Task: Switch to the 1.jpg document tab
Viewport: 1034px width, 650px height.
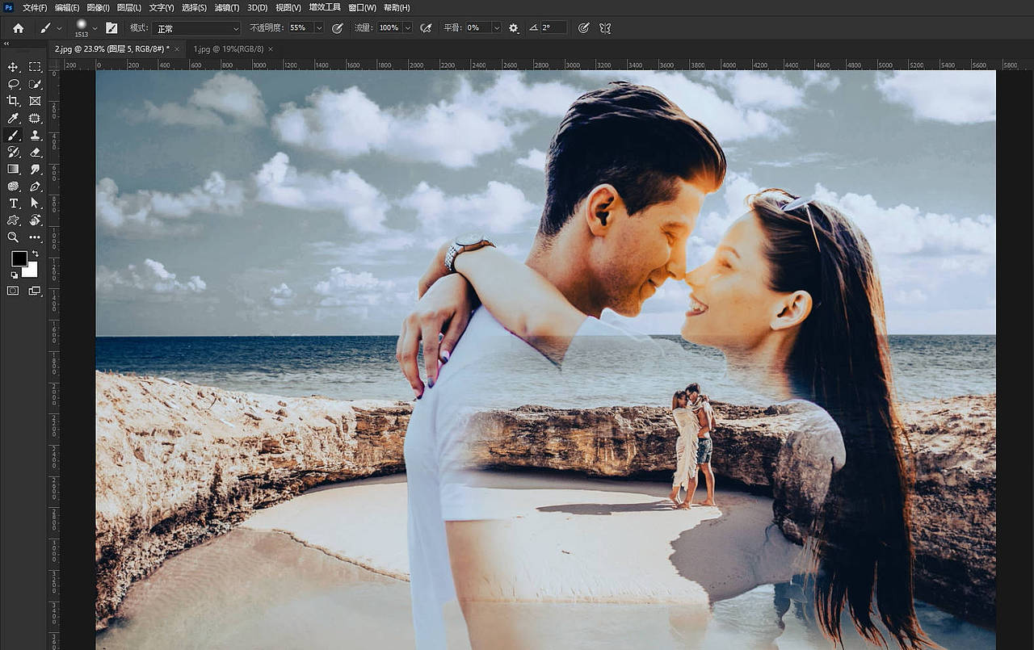Action: pyautogui.click(x=228, y=49)
